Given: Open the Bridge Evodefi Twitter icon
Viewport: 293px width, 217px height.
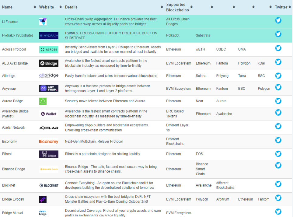Looking at the screenshot, I should click(278, 198).
